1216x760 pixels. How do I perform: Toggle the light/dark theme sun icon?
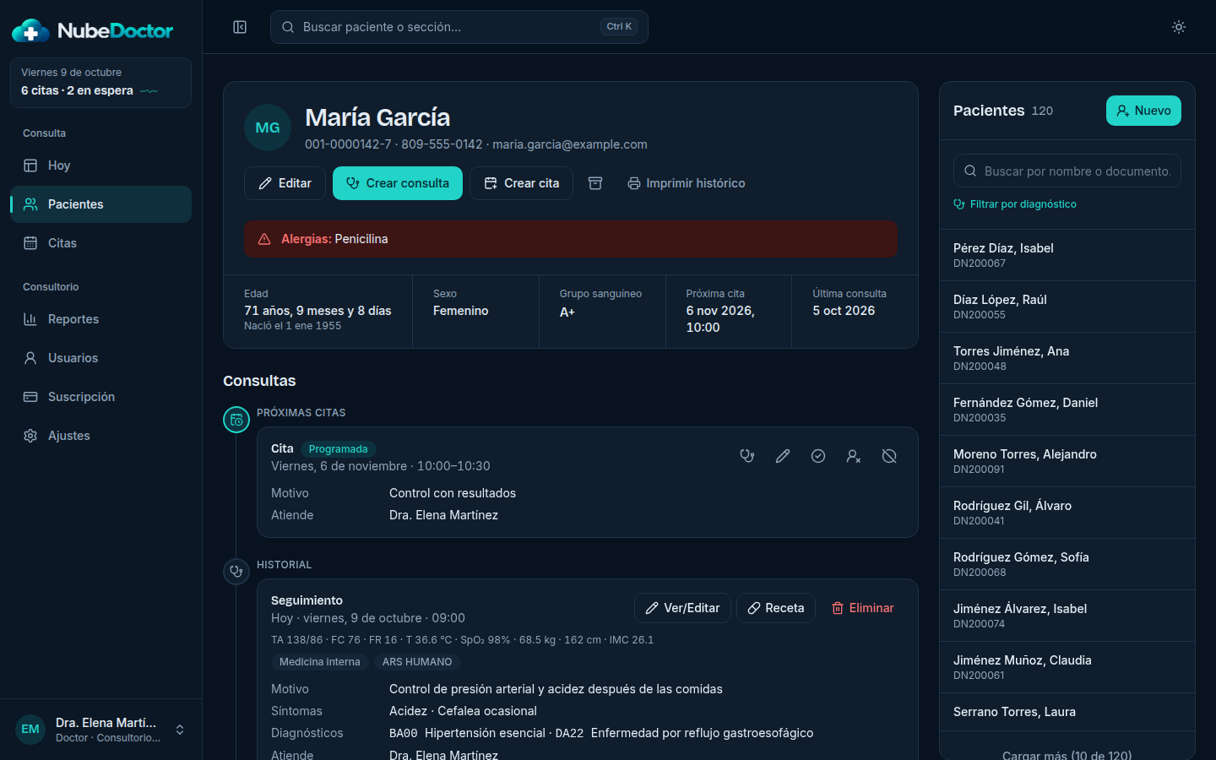point(1179,27)
